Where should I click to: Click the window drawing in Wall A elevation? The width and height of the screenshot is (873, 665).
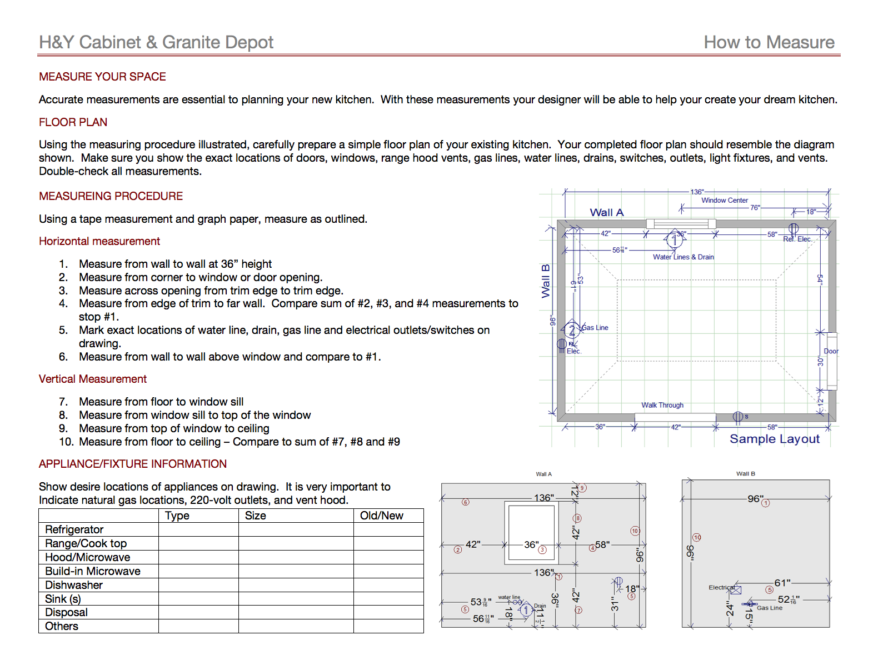point(531,533)
